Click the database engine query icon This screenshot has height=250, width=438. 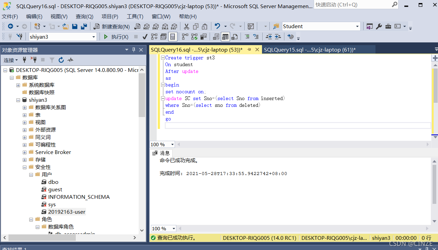[x=137, y=26]
